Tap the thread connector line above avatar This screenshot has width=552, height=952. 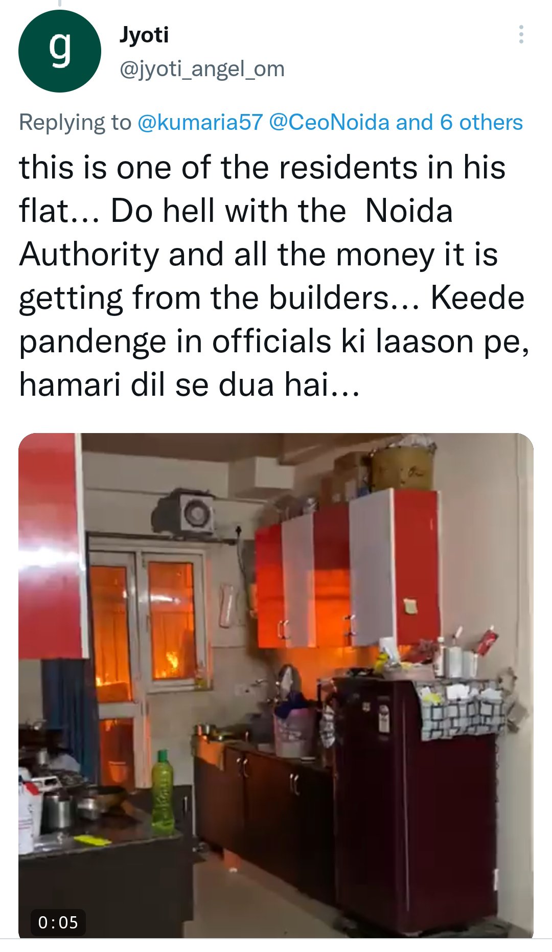pos(60,4)
